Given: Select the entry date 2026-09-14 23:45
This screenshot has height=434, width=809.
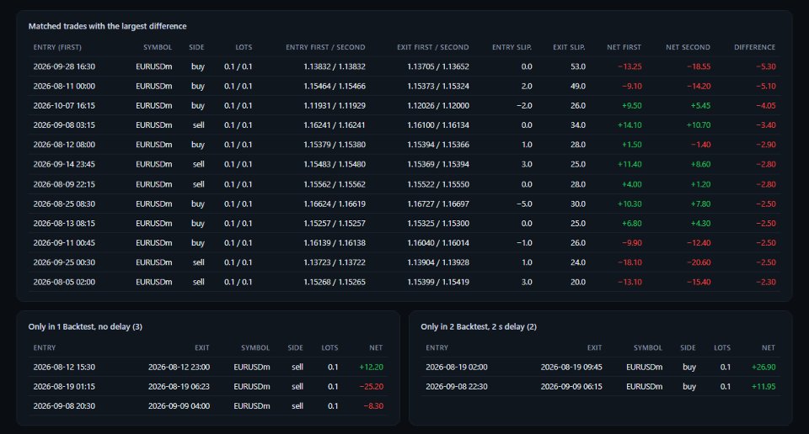Looking at the screenshot, I should click(x=64, y=164).
